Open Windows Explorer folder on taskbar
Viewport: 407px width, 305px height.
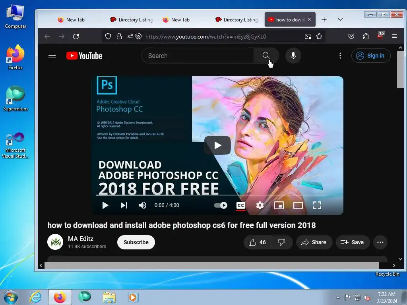point(109,297)
